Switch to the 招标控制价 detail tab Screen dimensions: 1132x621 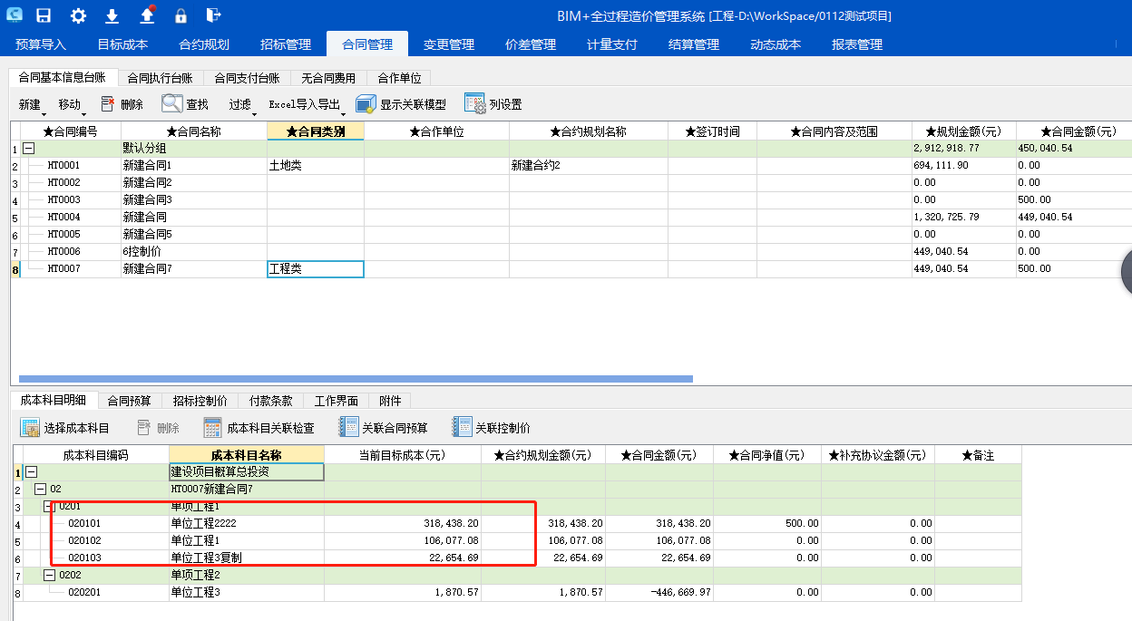click(x=200, y=401)
